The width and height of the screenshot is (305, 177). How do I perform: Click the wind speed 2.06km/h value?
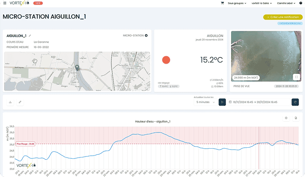(x=217, y=80)
